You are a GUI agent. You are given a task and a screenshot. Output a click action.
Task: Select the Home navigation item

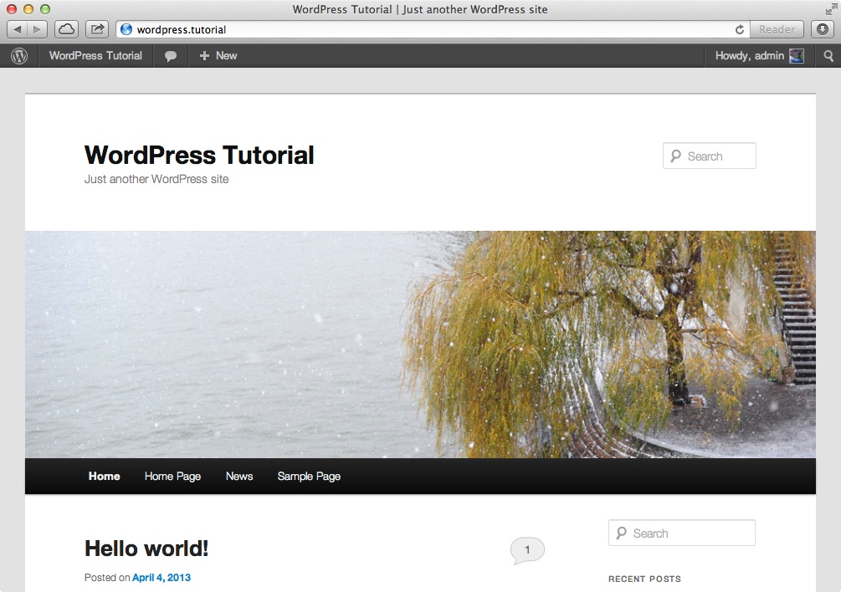coord(104,477)
